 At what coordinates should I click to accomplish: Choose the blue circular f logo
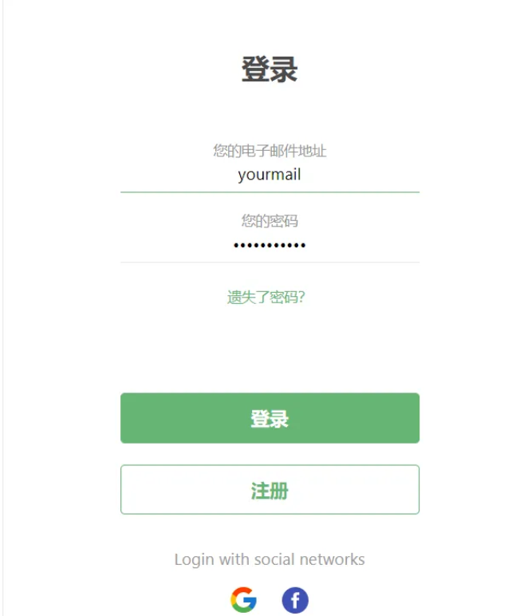(x=295, y=600)
